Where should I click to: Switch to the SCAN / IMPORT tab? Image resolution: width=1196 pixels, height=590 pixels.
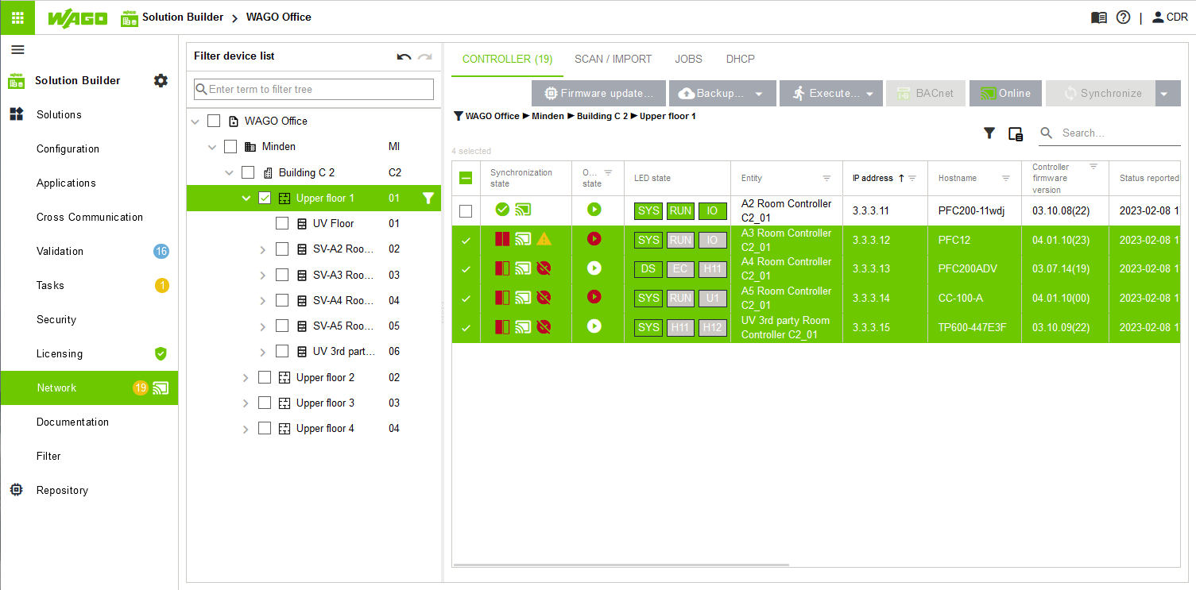tap(613, 59)
